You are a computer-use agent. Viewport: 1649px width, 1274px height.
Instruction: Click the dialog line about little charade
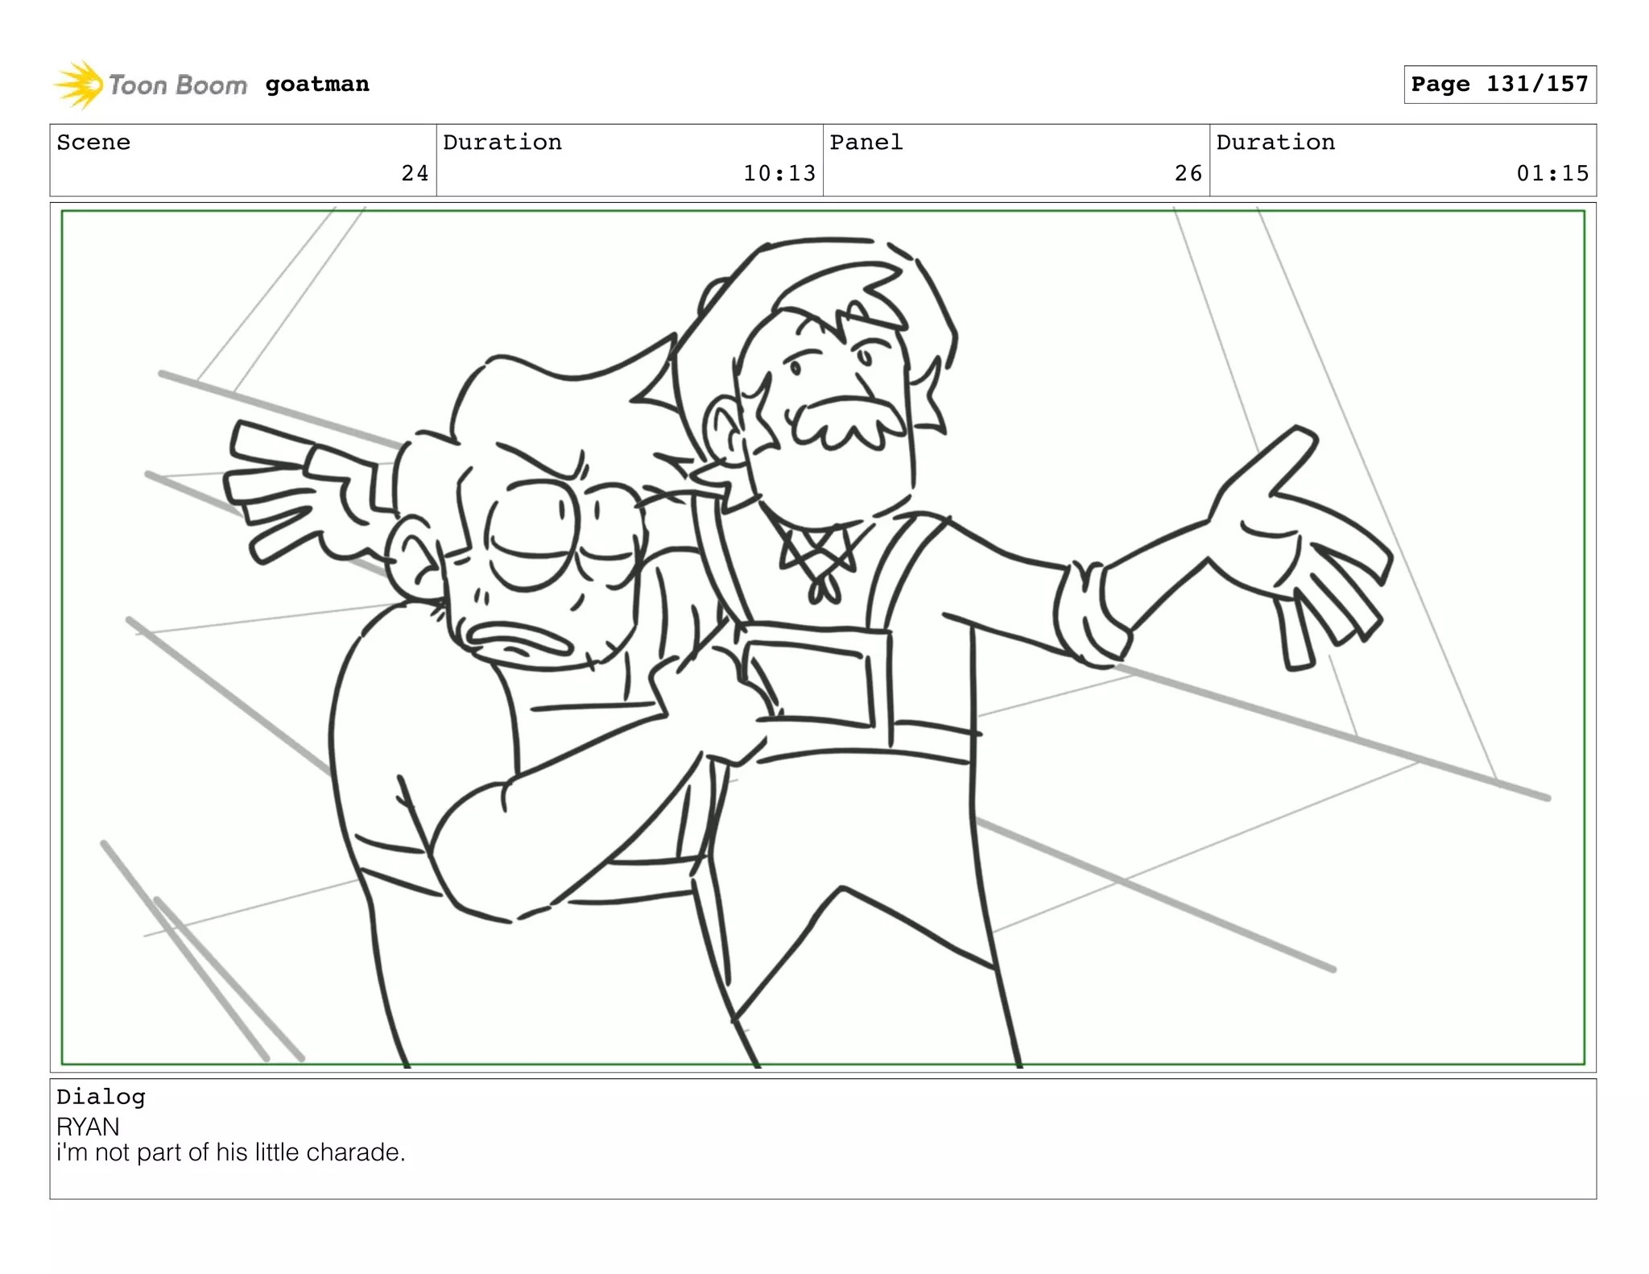231,1152
